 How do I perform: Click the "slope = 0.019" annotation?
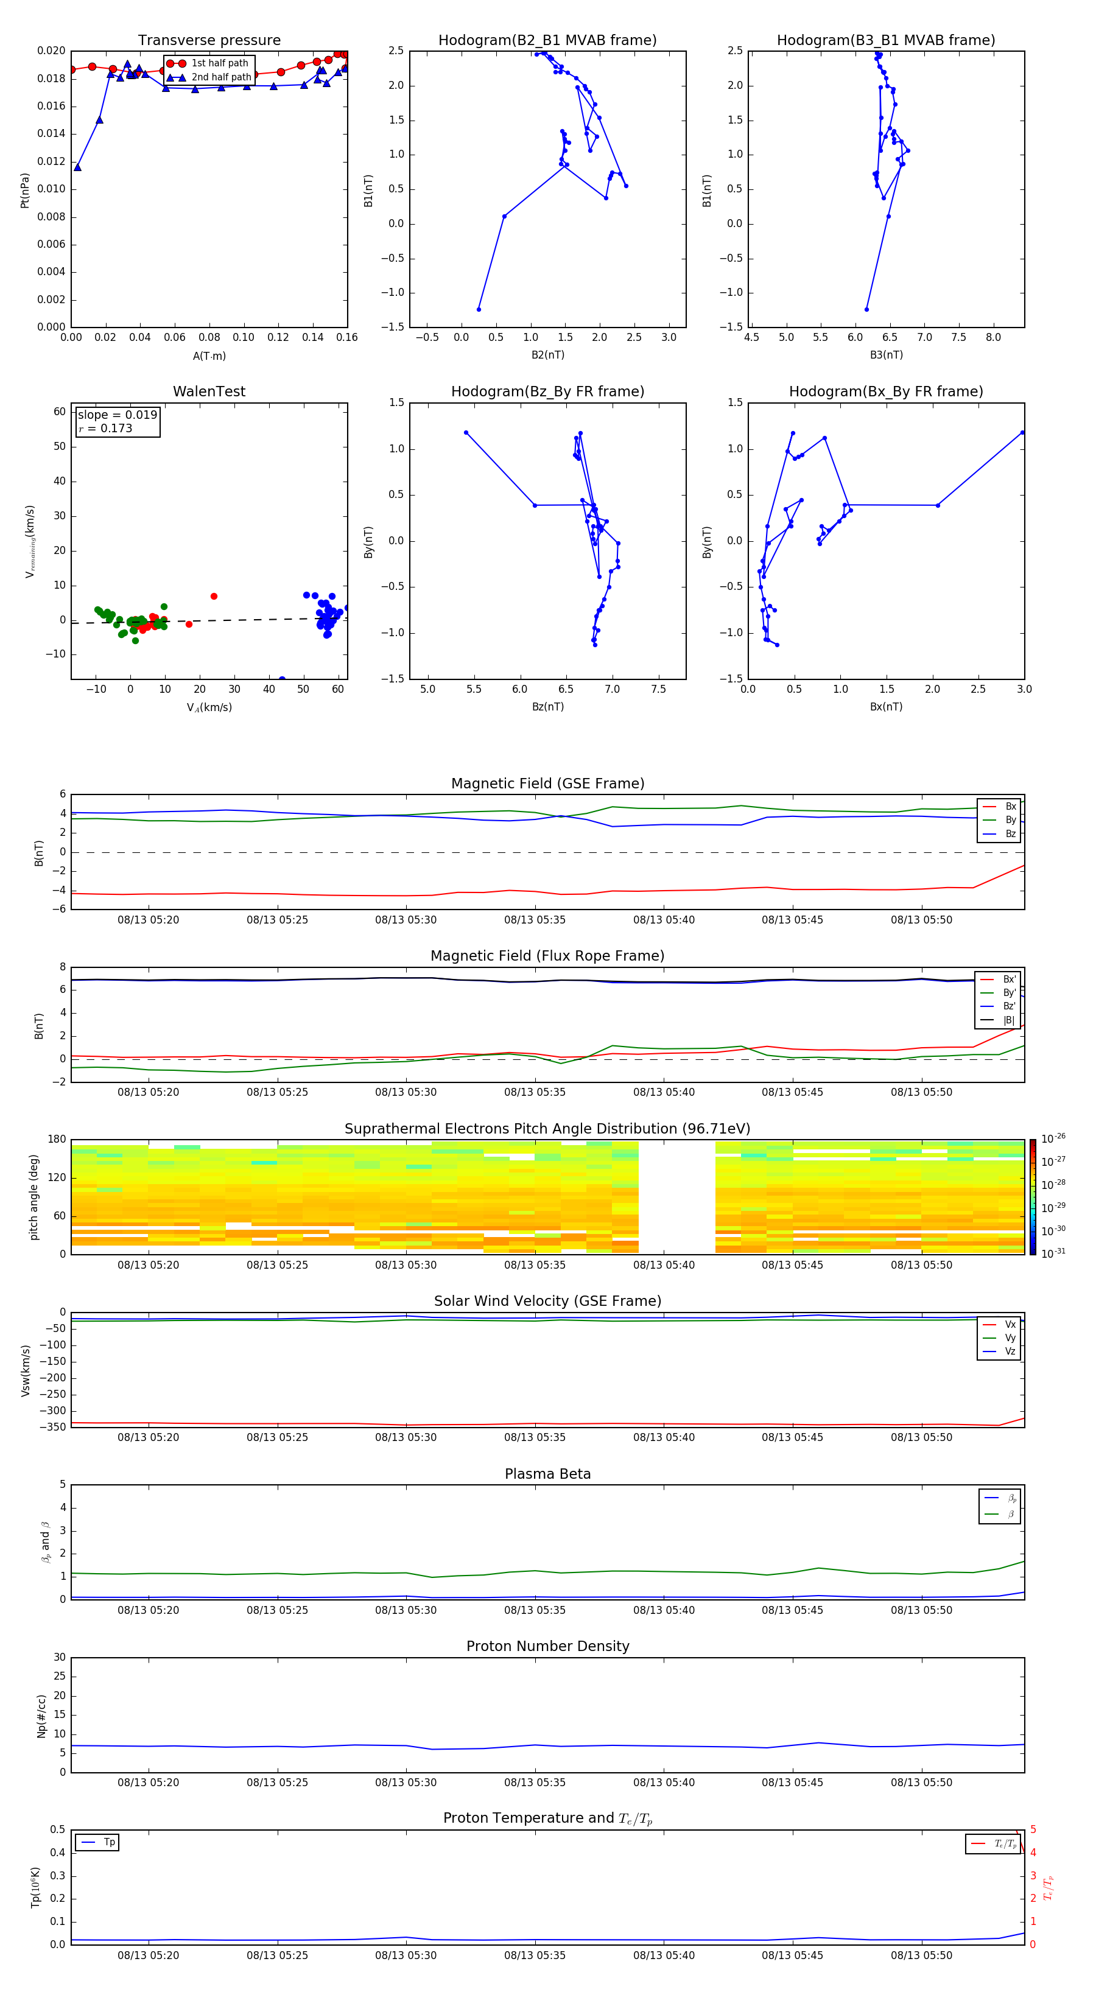[117, 415]
